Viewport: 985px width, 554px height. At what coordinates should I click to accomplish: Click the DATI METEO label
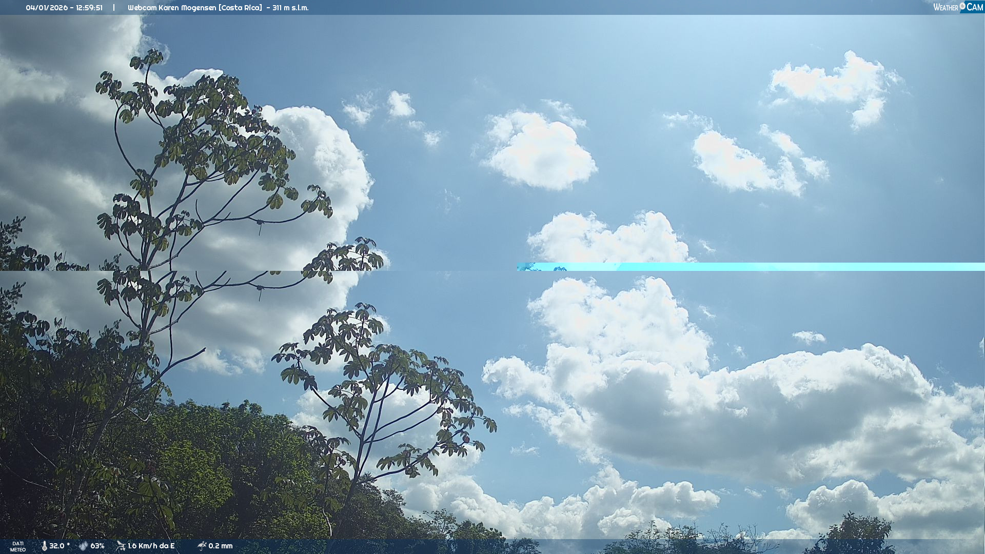click(18, 546)
